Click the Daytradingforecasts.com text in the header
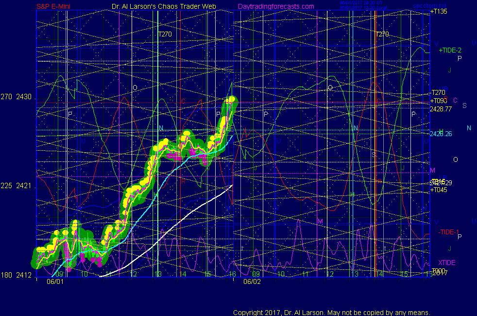 (x=276, y=6)
